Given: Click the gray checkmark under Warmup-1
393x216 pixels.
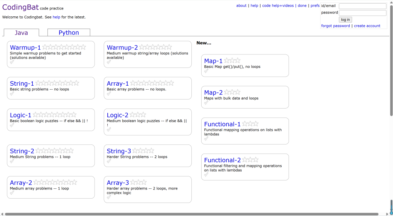Looking at the screenshot, I should pos(12,62).
